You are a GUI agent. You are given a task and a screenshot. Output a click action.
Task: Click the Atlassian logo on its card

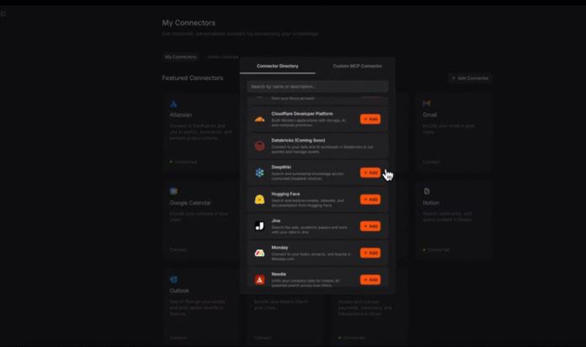[x=173, y=104]
